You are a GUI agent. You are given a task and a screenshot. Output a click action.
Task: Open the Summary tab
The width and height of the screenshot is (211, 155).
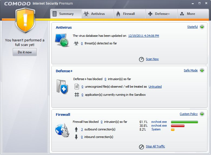(66, 14)
